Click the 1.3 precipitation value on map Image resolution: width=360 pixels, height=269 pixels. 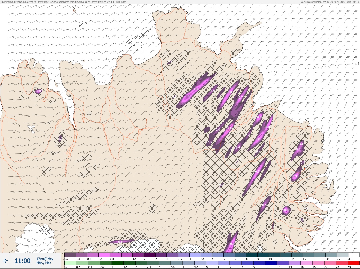(x=188, y=96)
